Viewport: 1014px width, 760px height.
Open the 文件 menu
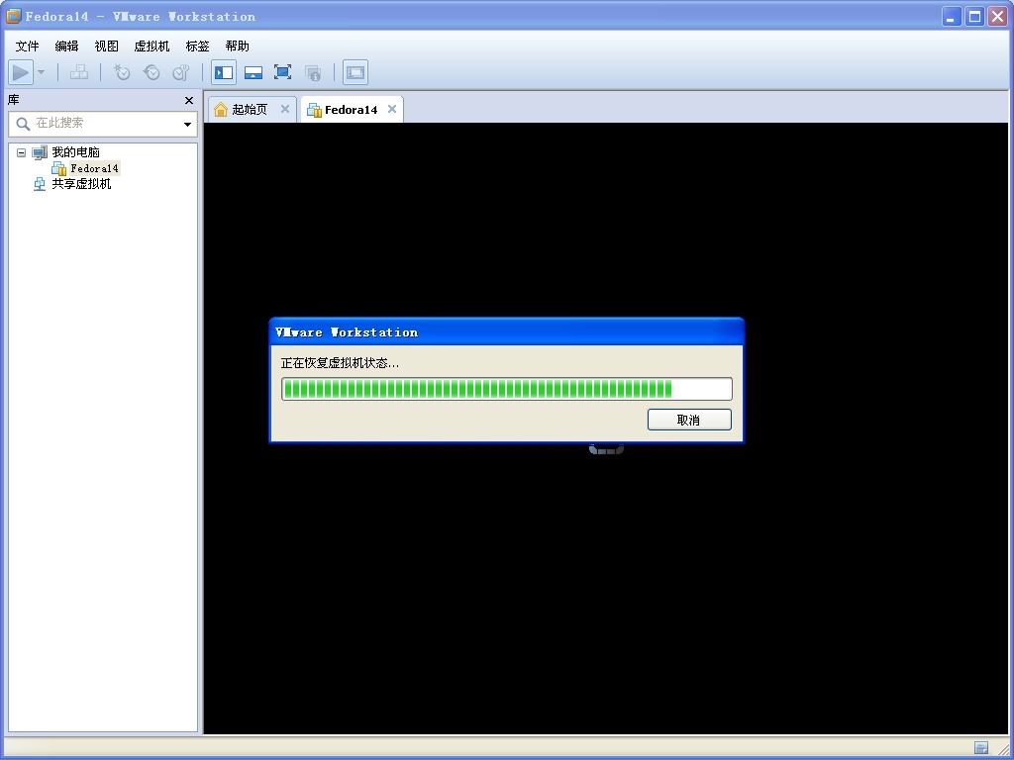27,46
